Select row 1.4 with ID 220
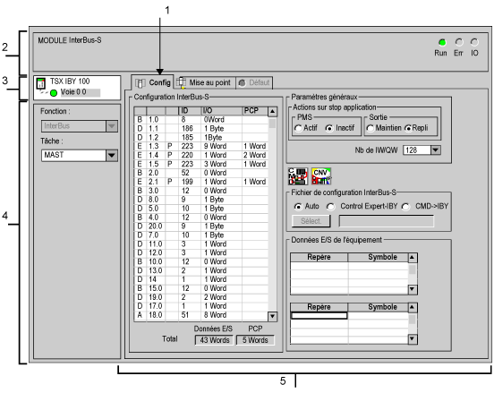 (201, 155)
